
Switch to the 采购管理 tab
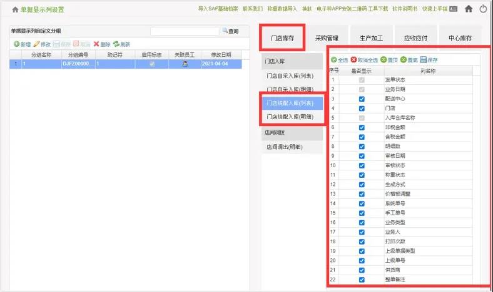(327, 38)
